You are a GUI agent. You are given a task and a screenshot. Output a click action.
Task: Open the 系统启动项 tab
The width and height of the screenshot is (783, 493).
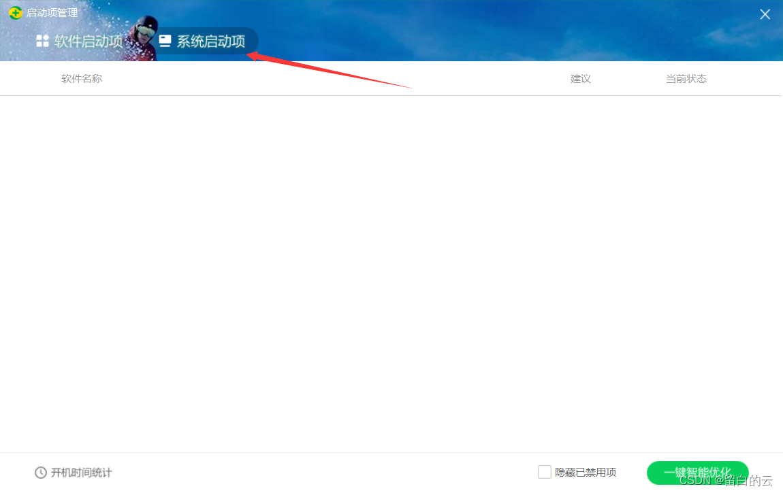point(202,41)
